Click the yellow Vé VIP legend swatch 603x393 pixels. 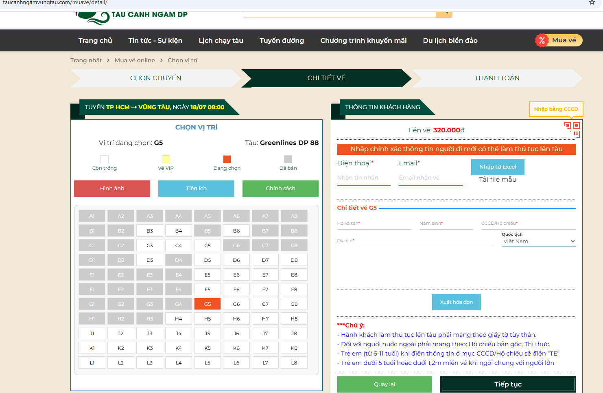click(x=166, y=159)
